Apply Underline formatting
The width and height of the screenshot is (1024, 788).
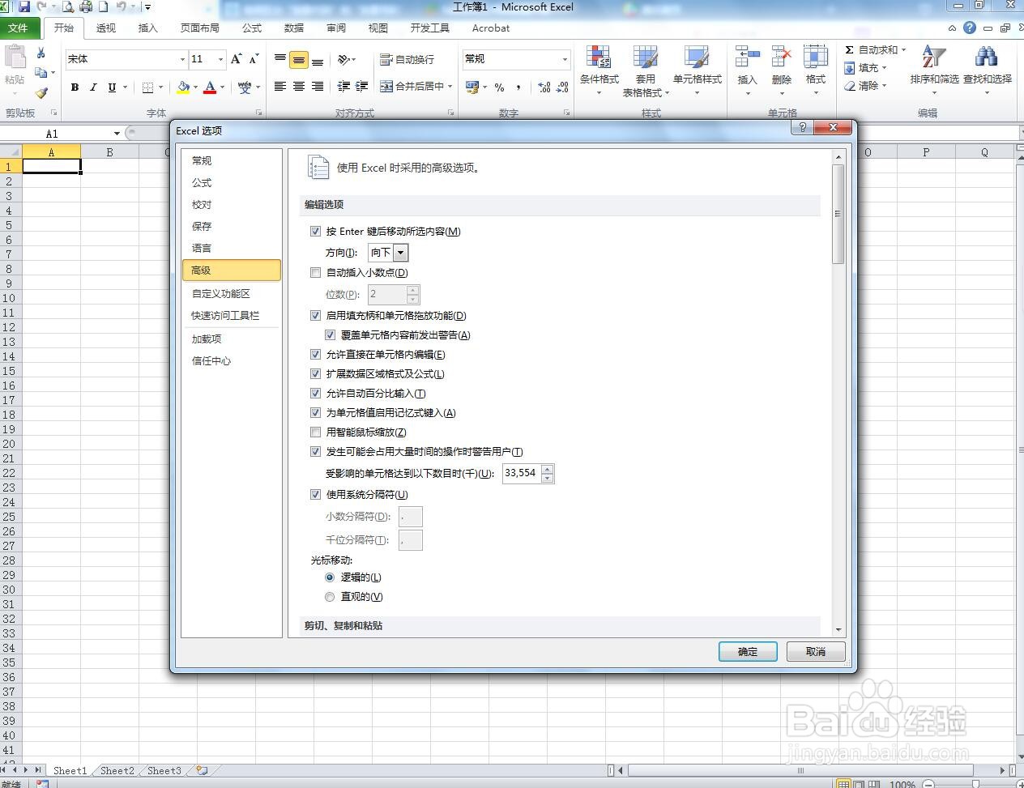pyautogui.click(x=112, y=87)
